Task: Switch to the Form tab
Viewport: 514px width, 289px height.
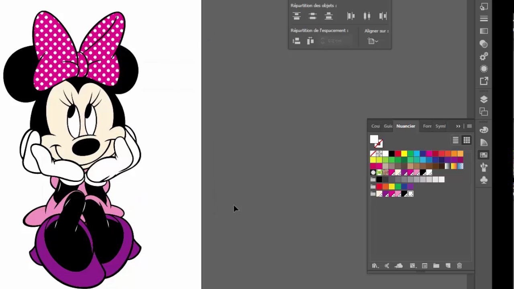Action: tap(427, 126)
